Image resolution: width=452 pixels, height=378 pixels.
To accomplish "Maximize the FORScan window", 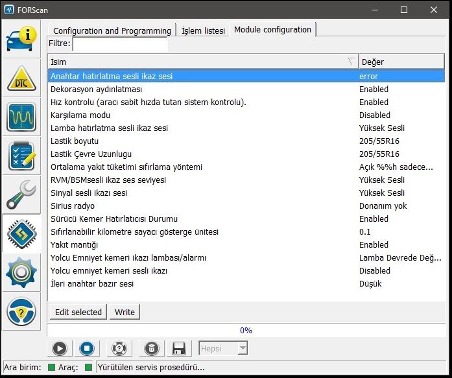I will (x=404, y=10).
